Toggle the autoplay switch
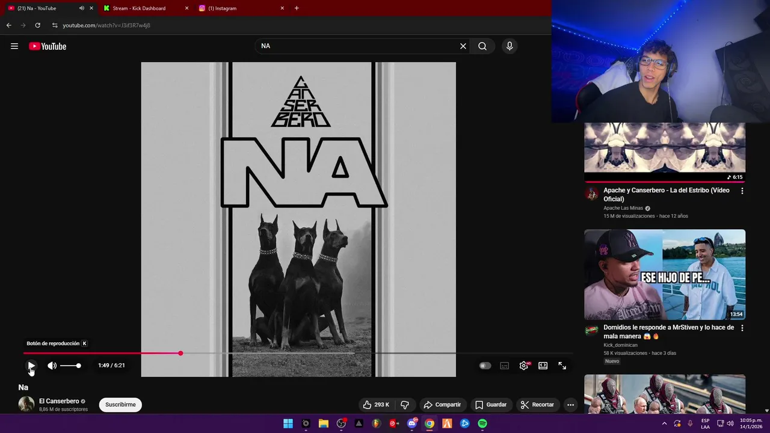 485,366
